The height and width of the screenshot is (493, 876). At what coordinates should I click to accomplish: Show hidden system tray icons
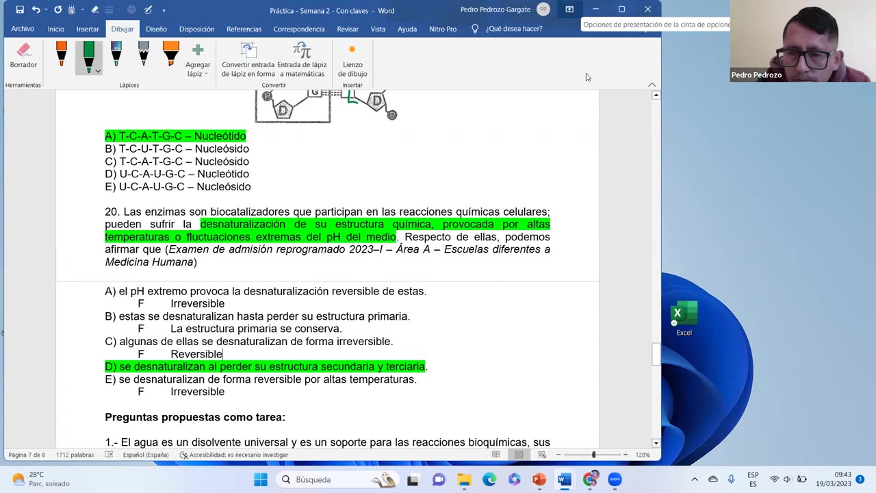pos(695,479)
